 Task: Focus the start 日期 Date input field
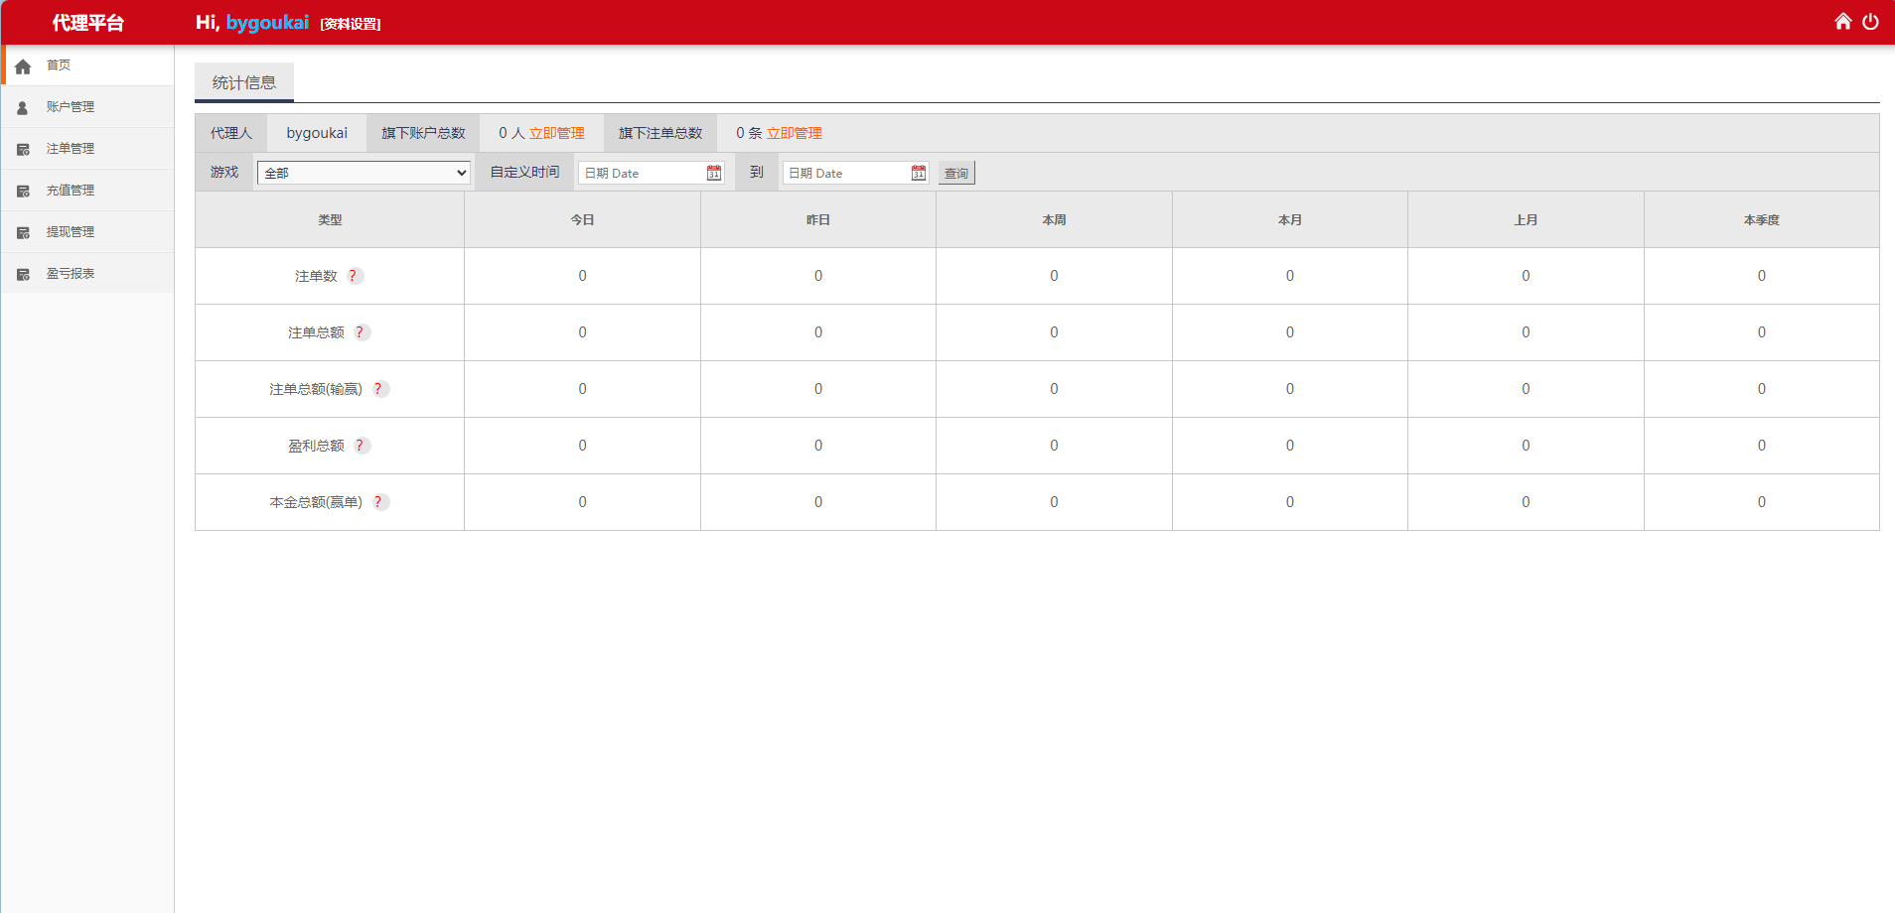[642, 173]
